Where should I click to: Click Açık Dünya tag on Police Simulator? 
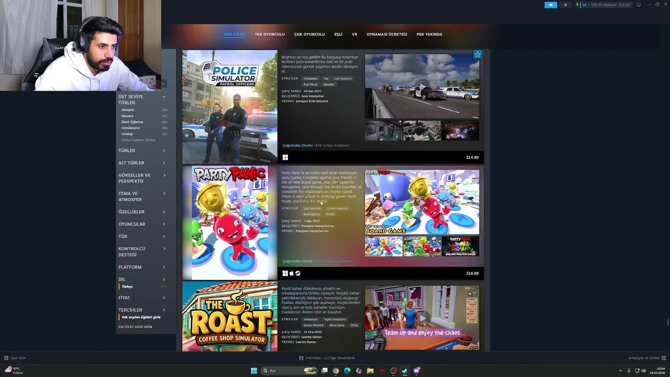[x=310, y=84]
